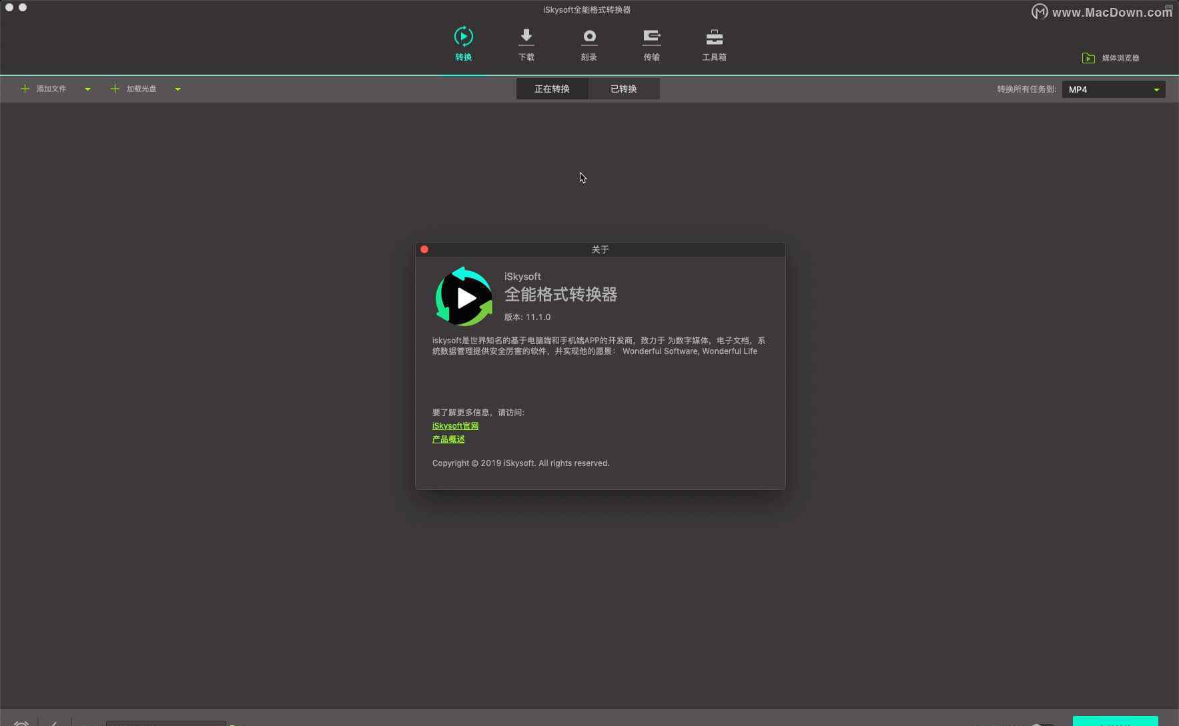Image resolution: width=1179 pixels, height=726 pixels.
Task: Click the 转换所有任务到 label
Action: click(1026, 89)
